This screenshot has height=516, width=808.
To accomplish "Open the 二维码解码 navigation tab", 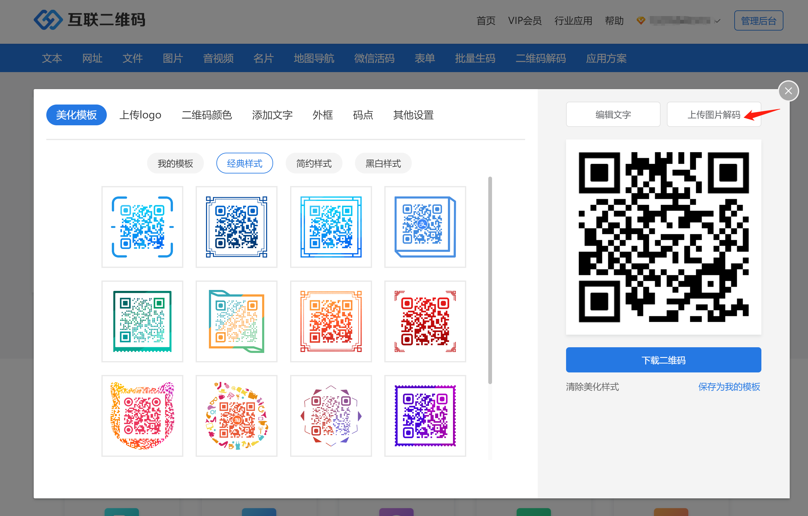I will pos(540,58).
